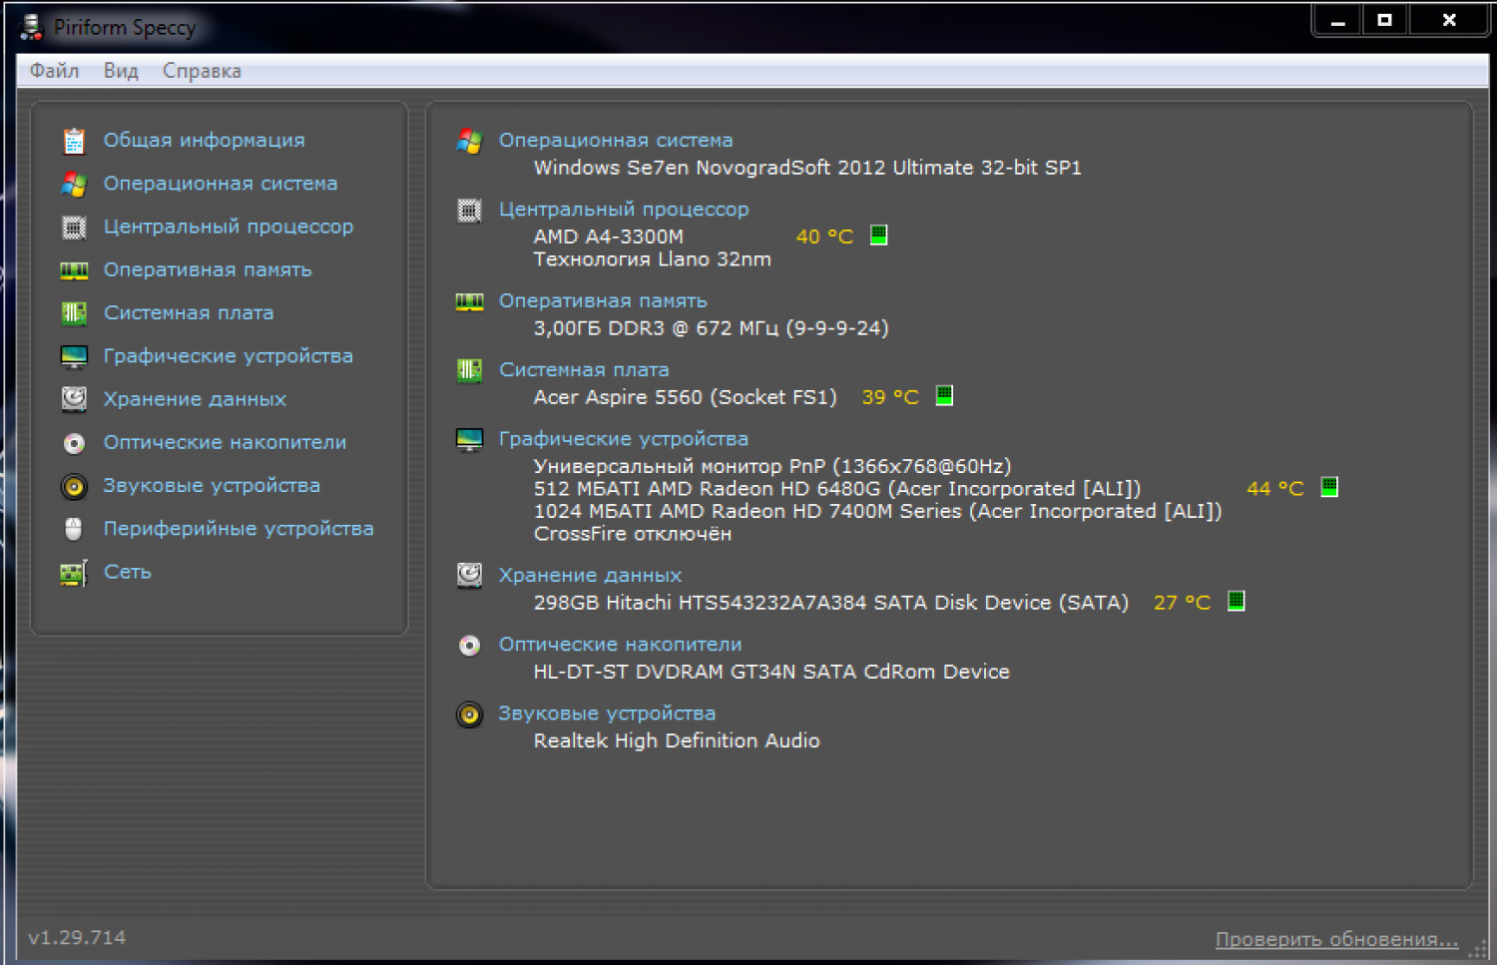
Task: Click the RAM module icon in summary panel
Action: coord(469,301)
